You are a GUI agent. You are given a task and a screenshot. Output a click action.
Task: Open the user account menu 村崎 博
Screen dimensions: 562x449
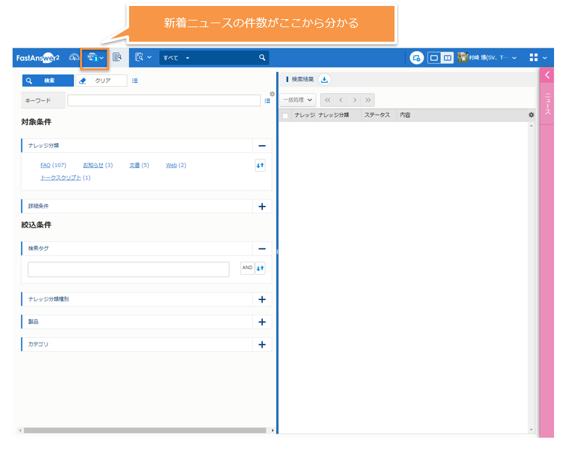click(491, 58)
